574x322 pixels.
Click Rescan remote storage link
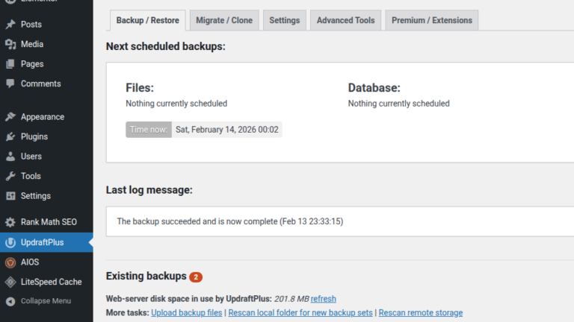point(421,313)
